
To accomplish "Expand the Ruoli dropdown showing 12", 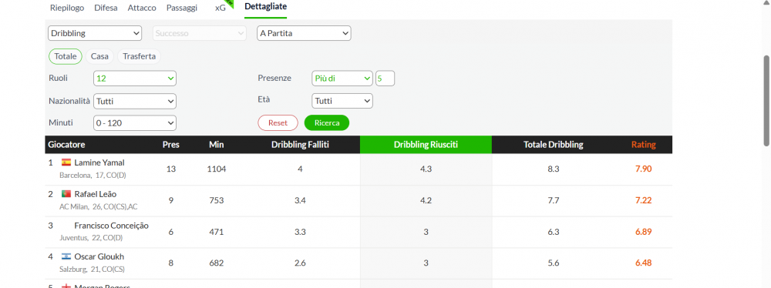I will [x=135, y=78].
